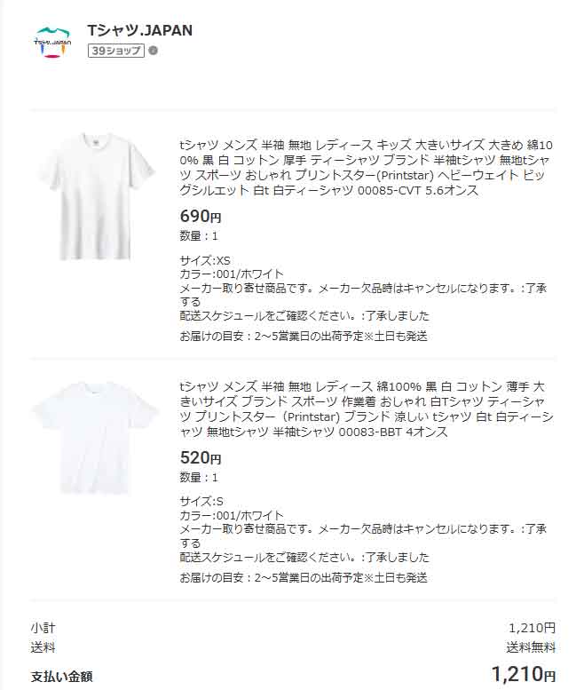Click the first item's カラー:001/ホワイト text
Viewport: 584px width, 690px height.
(x=232, y=274)
